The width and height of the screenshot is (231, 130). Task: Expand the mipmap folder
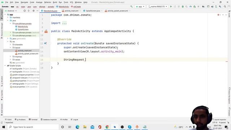10,57
